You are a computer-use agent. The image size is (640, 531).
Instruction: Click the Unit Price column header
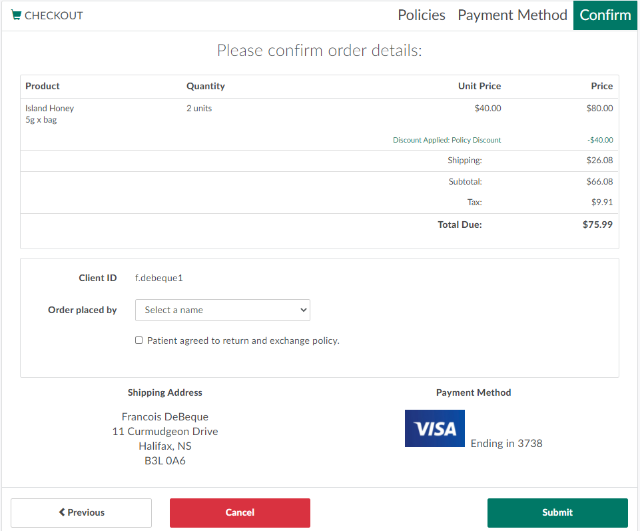tap(479, 86)
